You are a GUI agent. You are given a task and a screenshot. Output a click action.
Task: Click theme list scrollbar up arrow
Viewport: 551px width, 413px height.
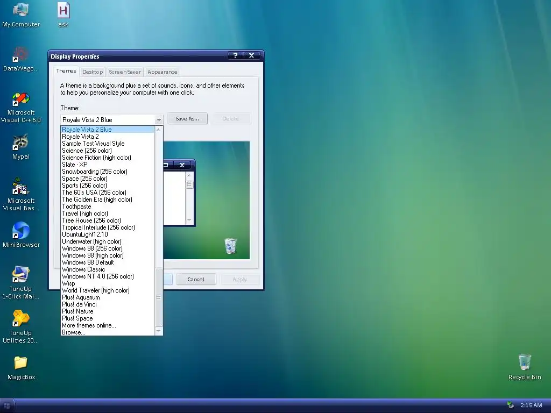pyautogui.click(x=159, y=130)
